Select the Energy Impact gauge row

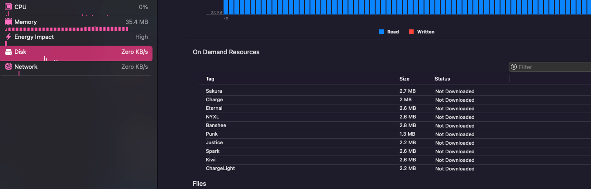pos(76,38)
